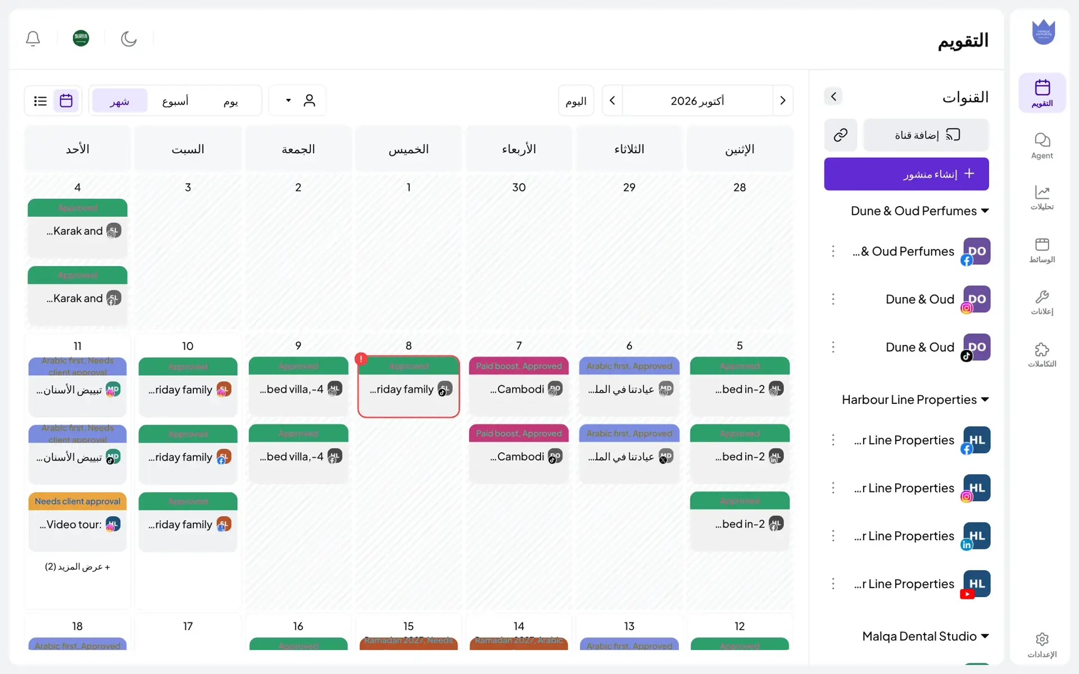Switch to calendar grid view icon
1079x674 pixels.
66,101
